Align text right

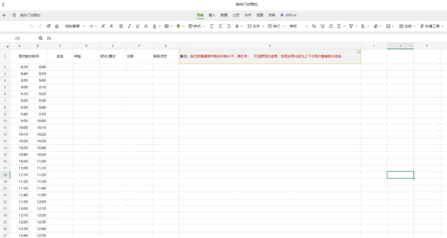tap(228, 26)
